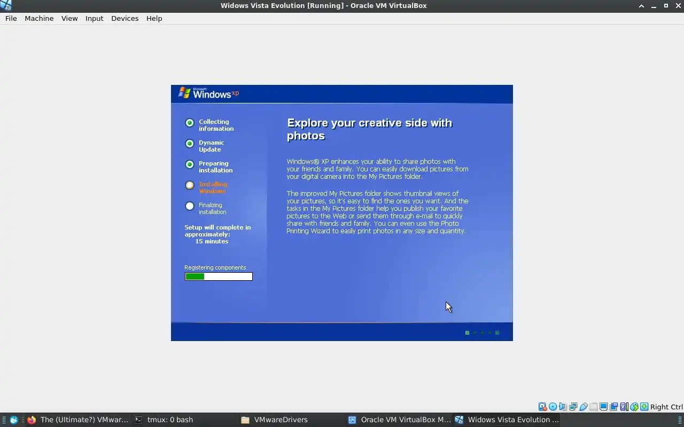Click the 'Registering components' label

tap(215, 267)
